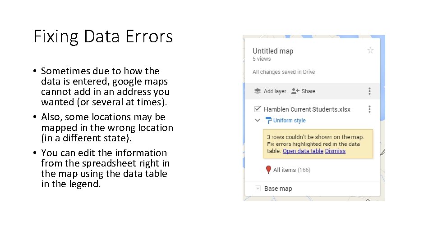Click Hamblen Current Students.xlsx layer name
This screenshot has height=243, width=433.
coord(307,109)
